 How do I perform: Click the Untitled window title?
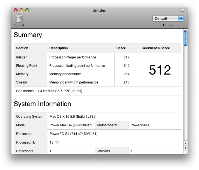click(x=99, y=10)
